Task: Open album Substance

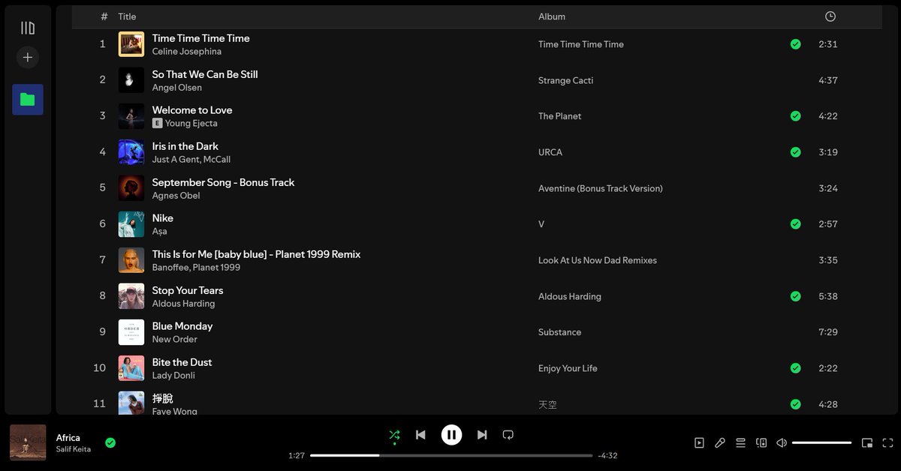Action: coord(560,332)
